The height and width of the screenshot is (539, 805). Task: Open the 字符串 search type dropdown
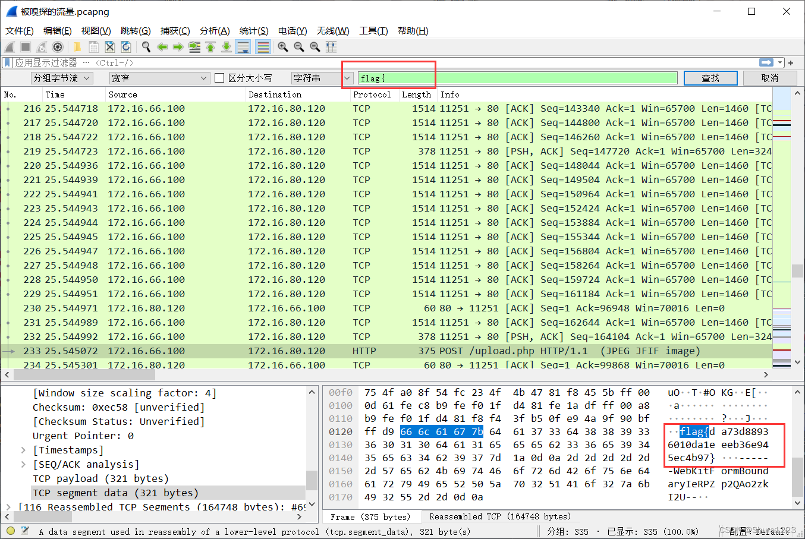point(321,78)
